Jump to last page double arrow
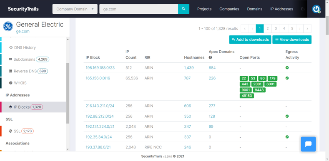The image size is (329, 161). [307, 28]
